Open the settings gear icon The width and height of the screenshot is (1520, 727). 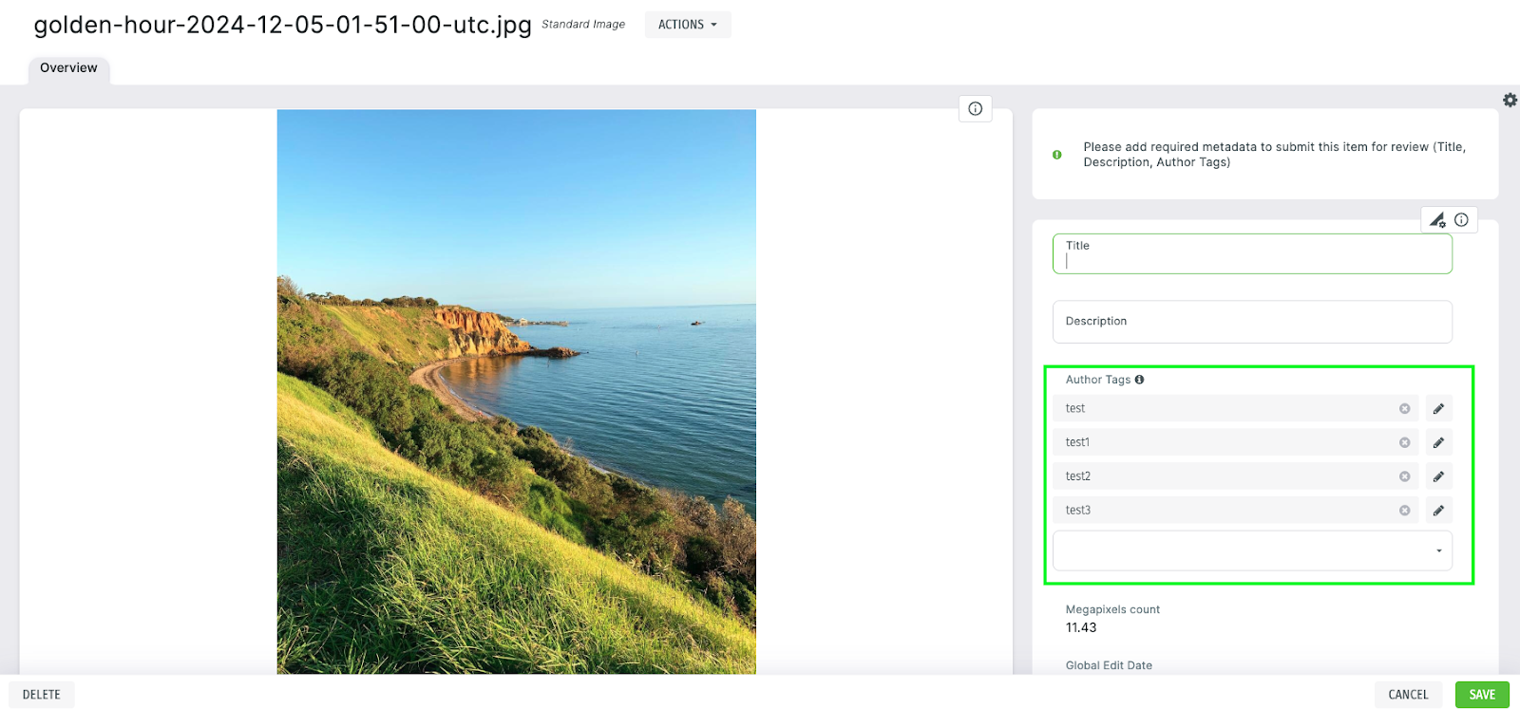[1510, 100]
